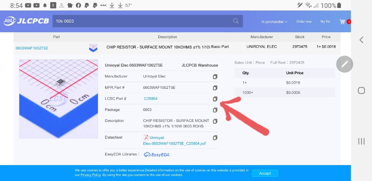Open the EasyEDA library logo
This screenshot has height=181, width=372.
point(157,155)
